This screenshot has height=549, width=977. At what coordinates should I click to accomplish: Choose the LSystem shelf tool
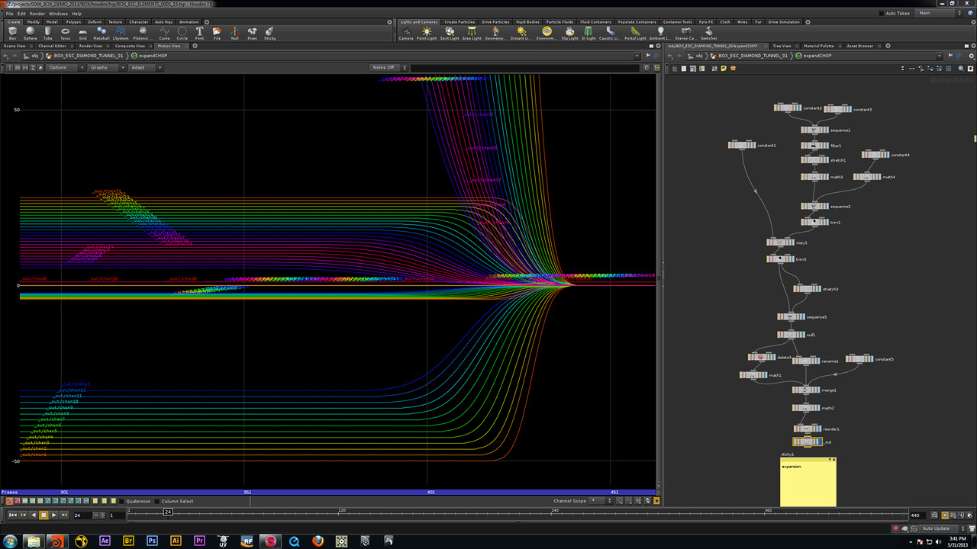coord(121,32)
